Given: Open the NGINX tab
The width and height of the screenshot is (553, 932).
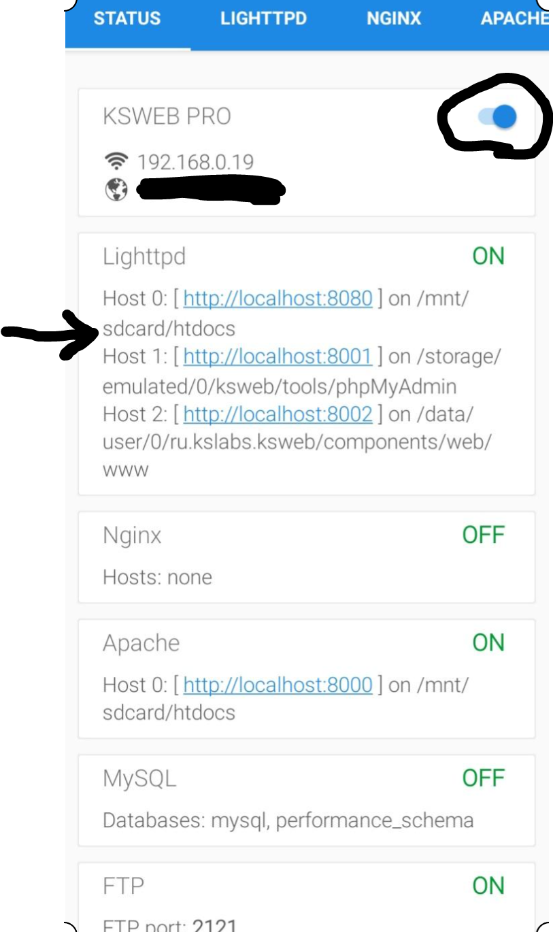Looking at the screenshot, I should pos(394,18).
